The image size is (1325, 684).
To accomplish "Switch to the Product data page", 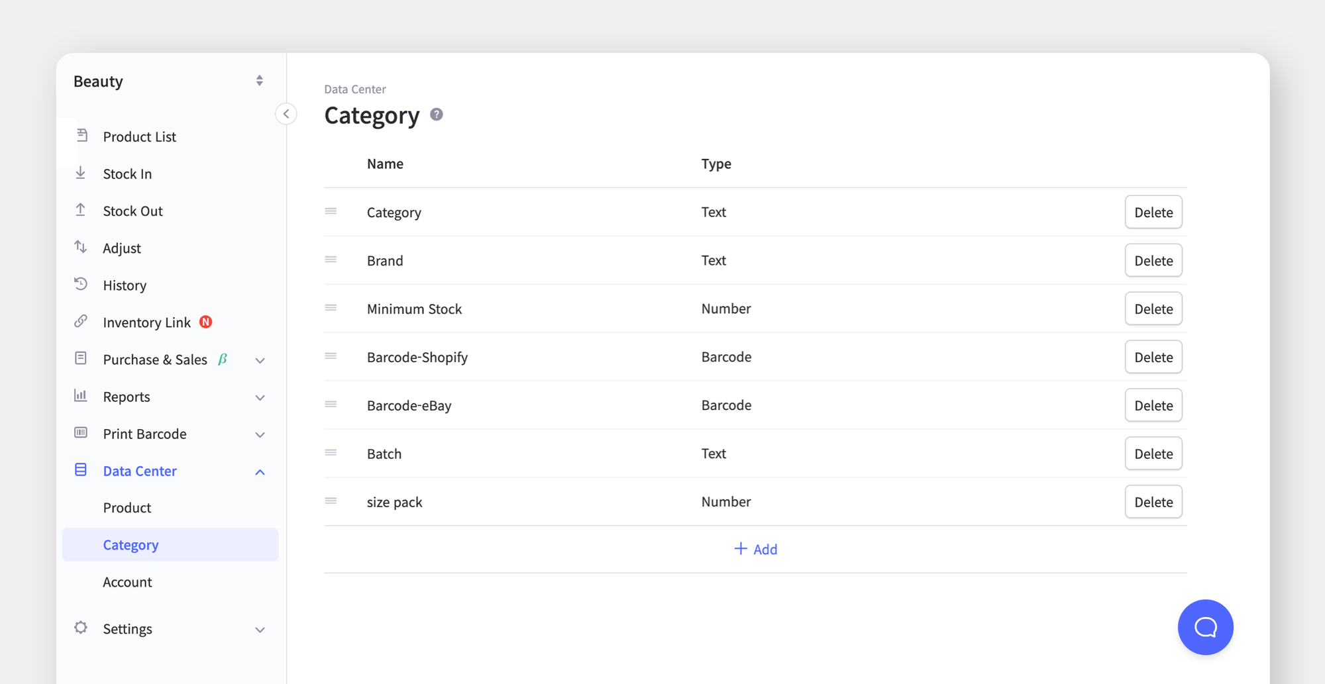I will click(127, 507).
